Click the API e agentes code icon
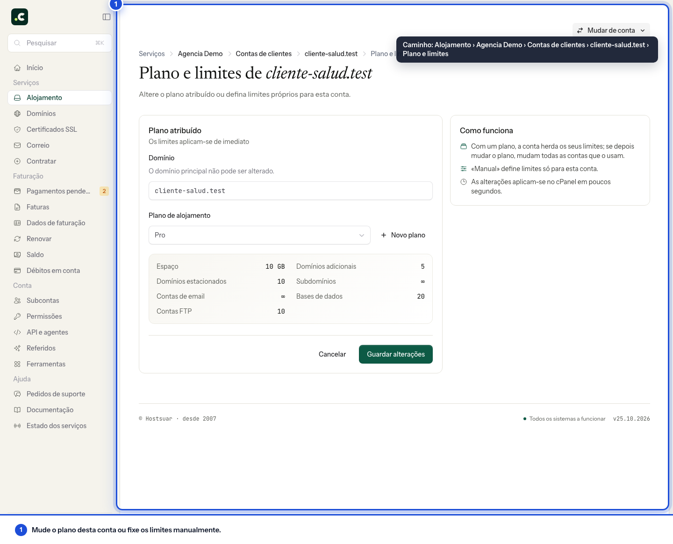This screenshot has height=544, width=673. click(x=17, y=332)
